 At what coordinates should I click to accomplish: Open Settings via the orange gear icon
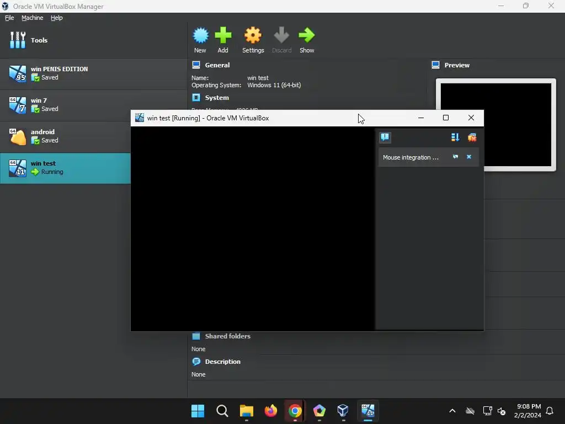coord(253,35)
